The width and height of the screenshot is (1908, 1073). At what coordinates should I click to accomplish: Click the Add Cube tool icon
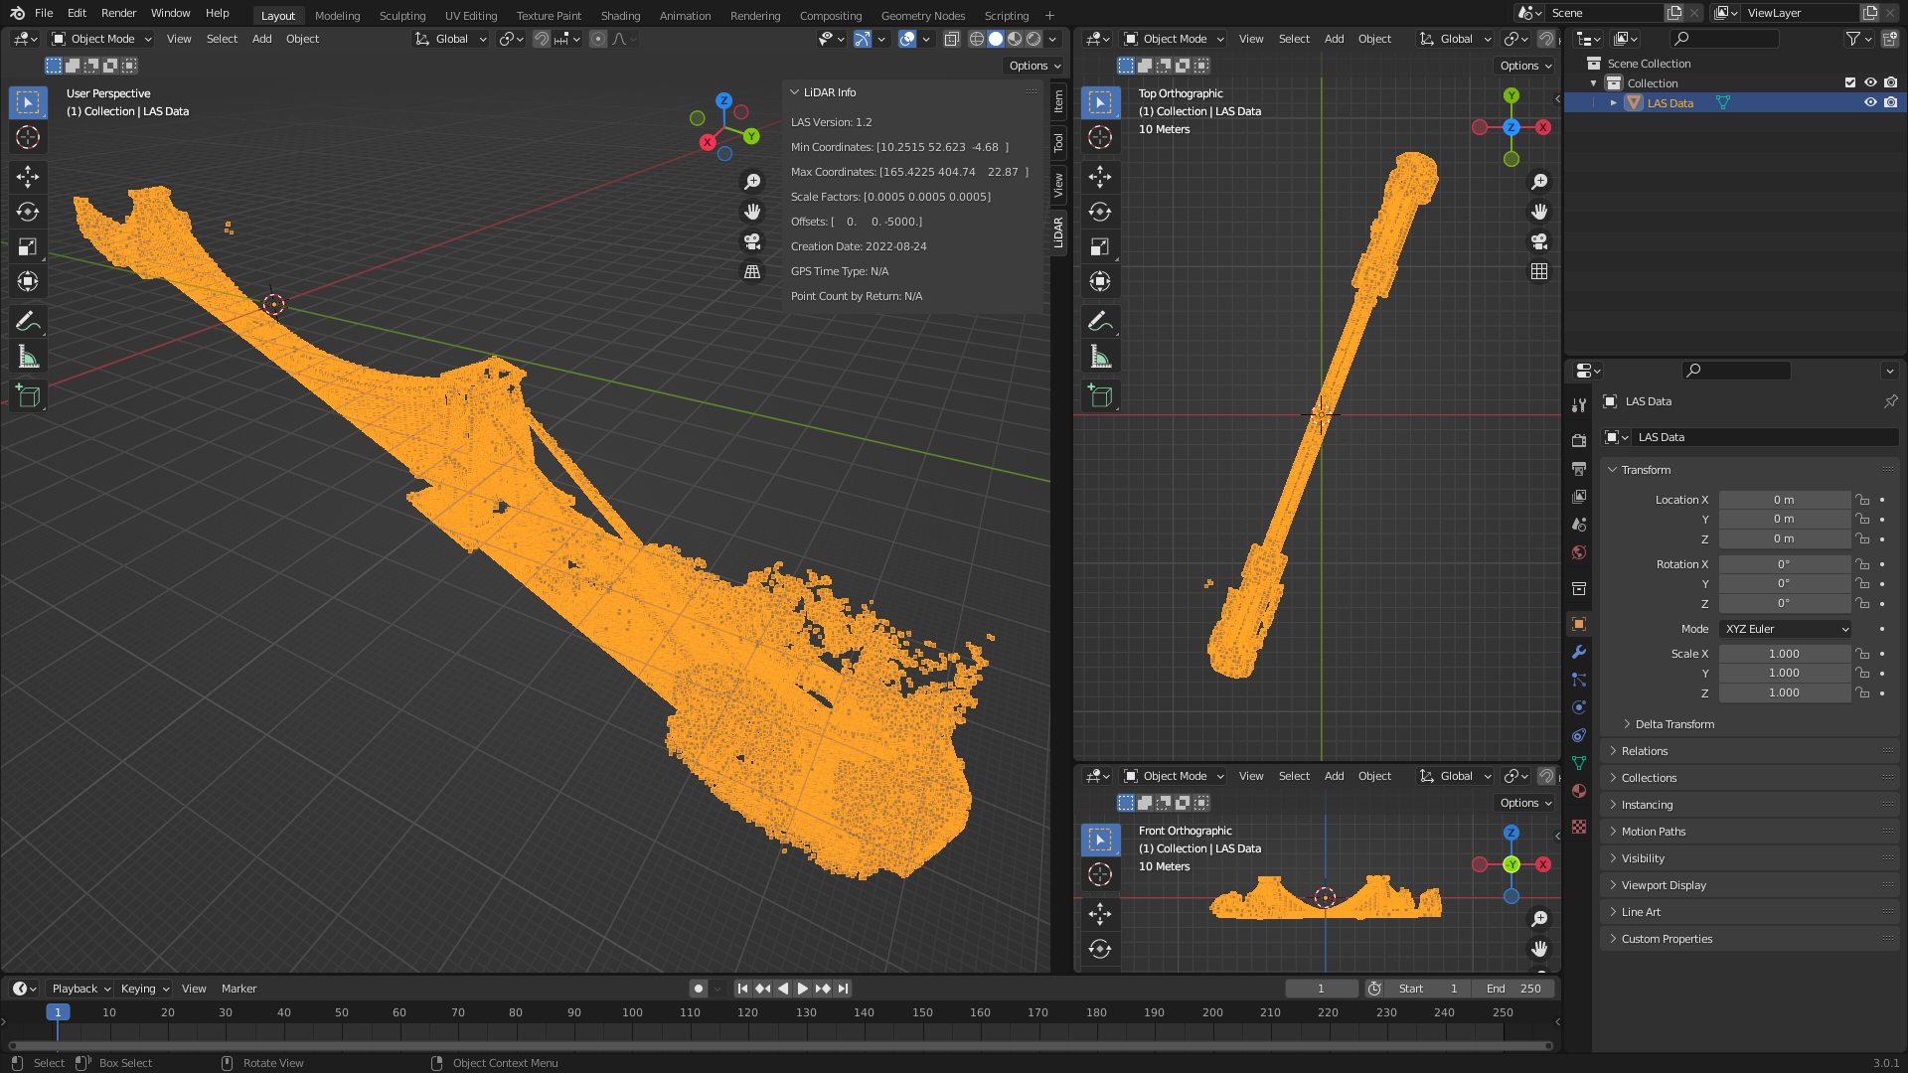28,396
